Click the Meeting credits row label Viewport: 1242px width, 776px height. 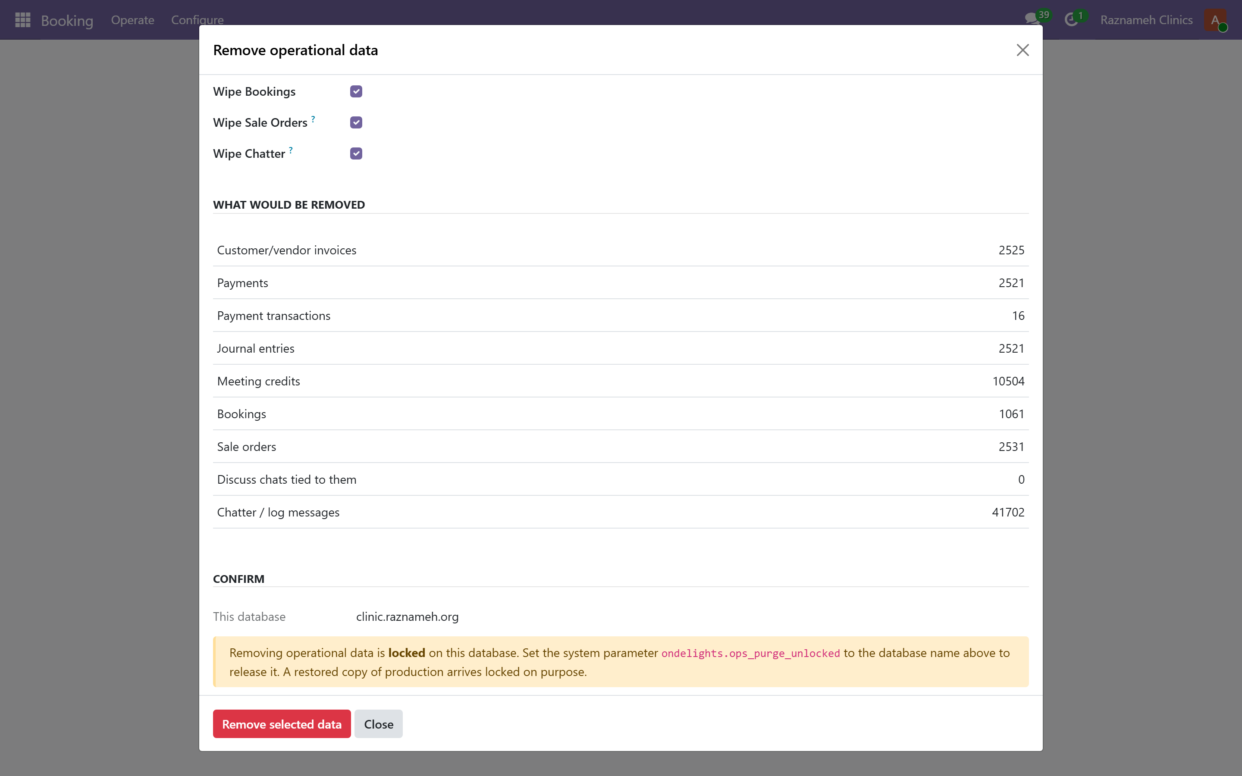coord(258,382)
